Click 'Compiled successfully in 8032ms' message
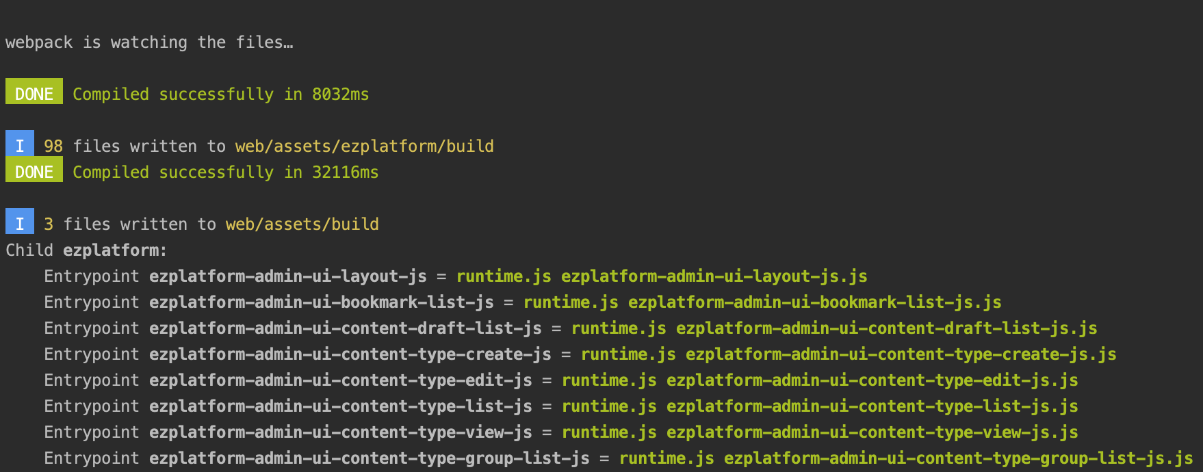Image resolution: width=1203 pixels, height=472 pixels. (x=220, y=94)
